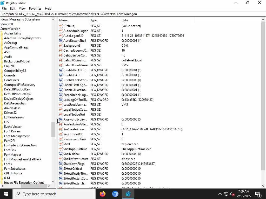Click the registry path address bar
The height and width of the screenshot is (199, 266).
click(133, 14)
